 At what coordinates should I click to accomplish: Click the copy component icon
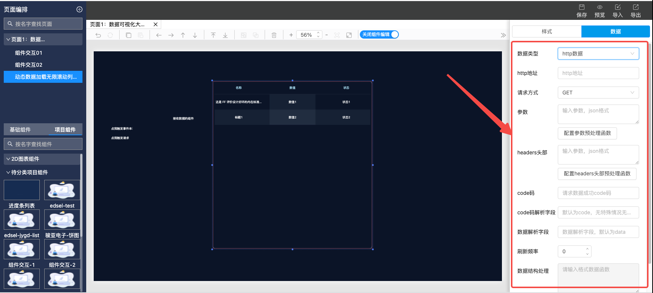[129, 35]
